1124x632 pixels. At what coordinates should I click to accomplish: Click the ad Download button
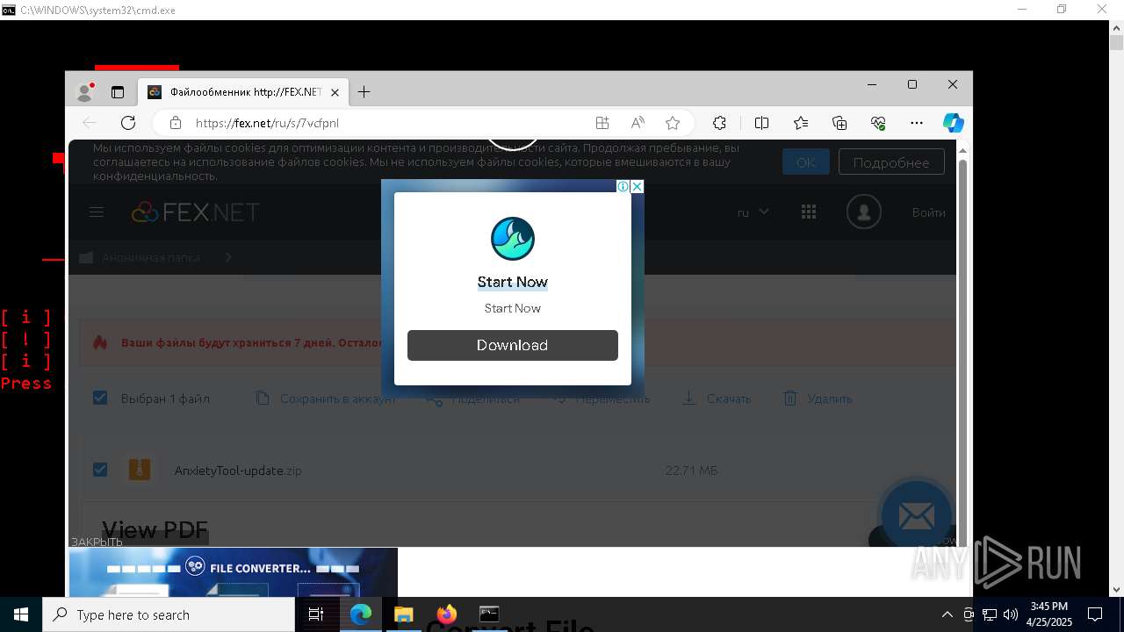513,345
